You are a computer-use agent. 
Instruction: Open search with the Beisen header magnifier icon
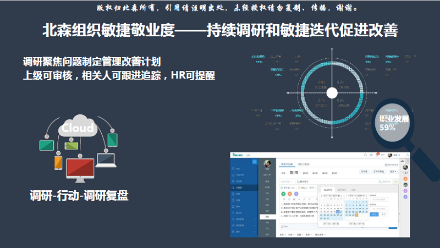(x=365, y=155)
